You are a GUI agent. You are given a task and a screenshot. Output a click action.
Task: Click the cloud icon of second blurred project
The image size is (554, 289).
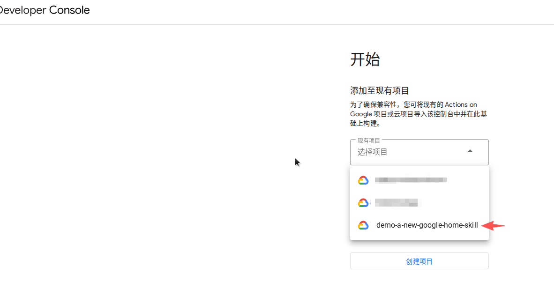[x=363, y=203]
